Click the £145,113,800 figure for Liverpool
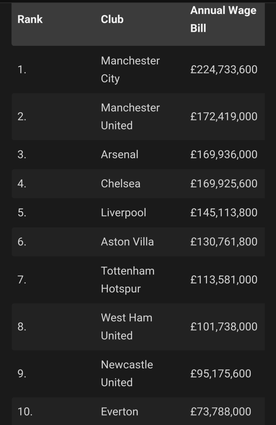 (224, 212)
